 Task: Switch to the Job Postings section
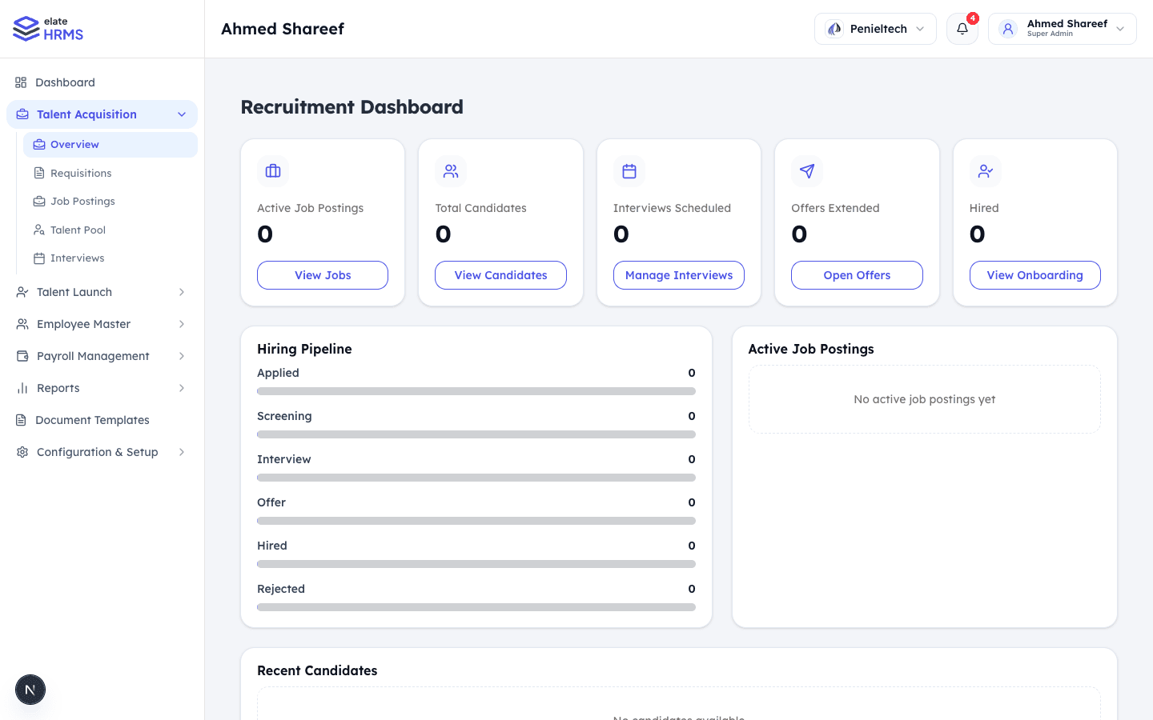(x=84, y=201)
